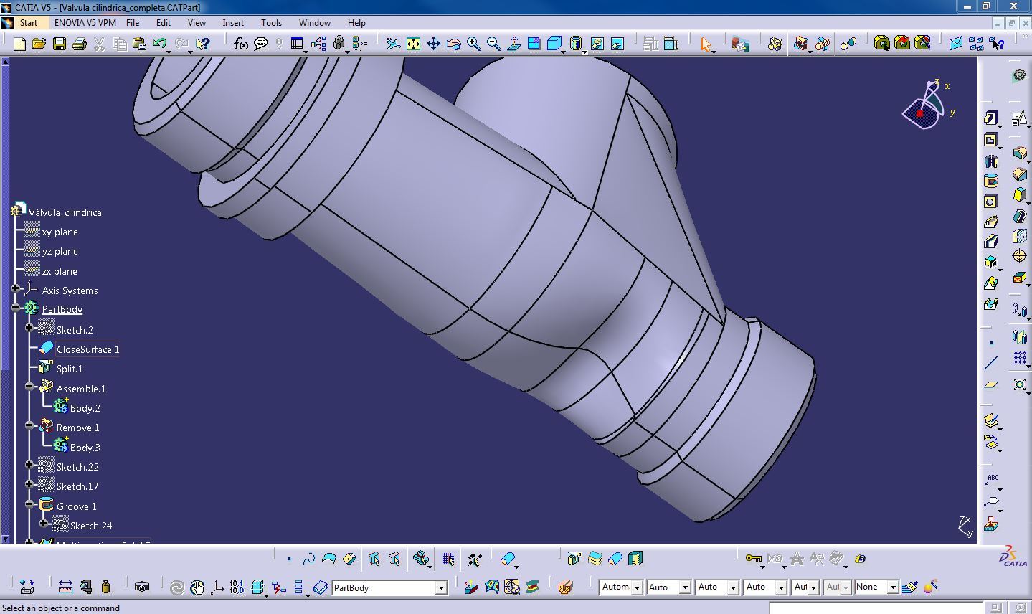Click the Zoom Out magnifier

tap(493, 44)
